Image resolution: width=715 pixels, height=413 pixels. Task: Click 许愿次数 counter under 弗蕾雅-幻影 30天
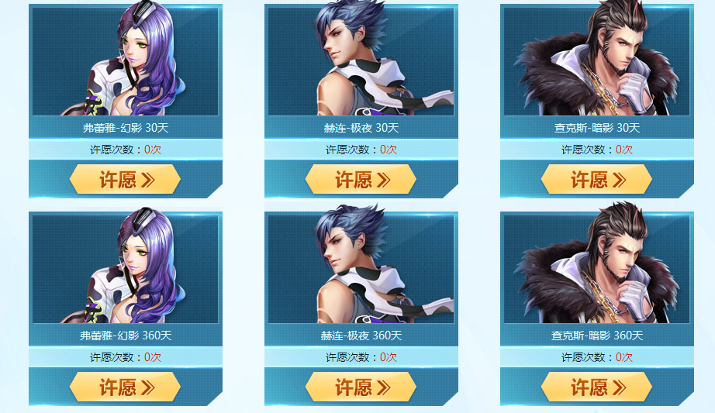coord(126,150)
